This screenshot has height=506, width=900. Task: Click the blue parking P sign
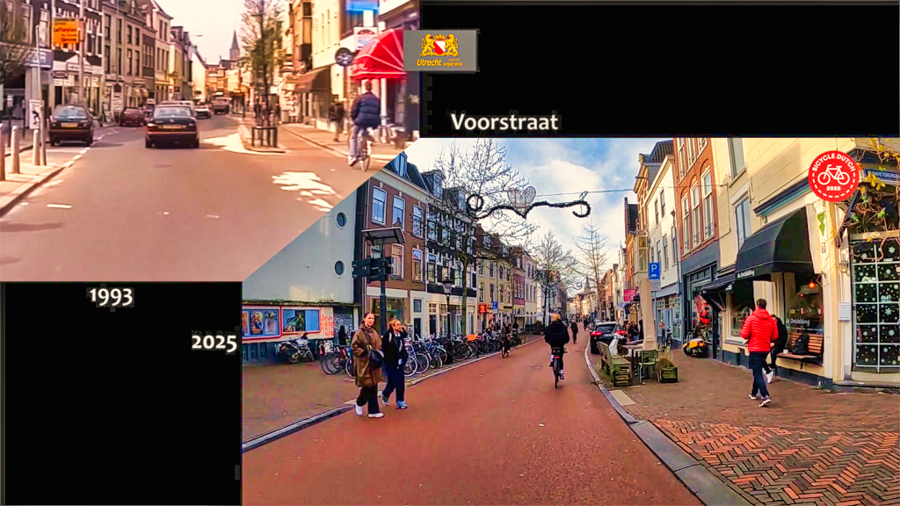coord(654,271)
